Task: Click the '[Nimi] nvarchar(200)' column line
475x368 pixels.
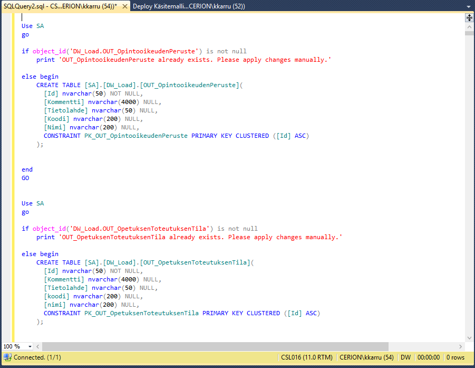Action: coord(92,127)
